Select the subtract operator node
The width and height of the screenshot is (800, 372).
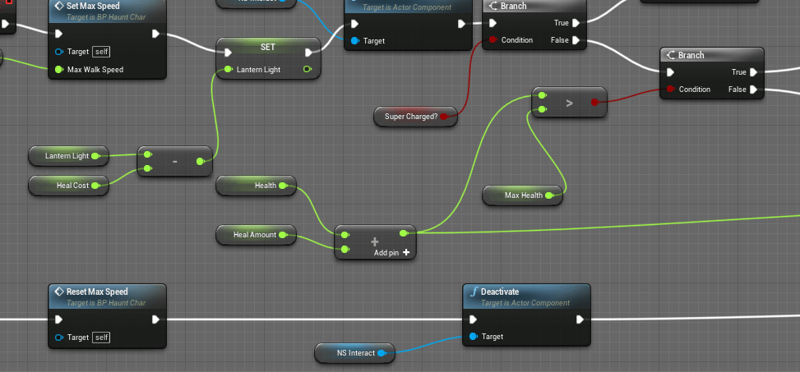pyautogui.click(x=175, y=163)
